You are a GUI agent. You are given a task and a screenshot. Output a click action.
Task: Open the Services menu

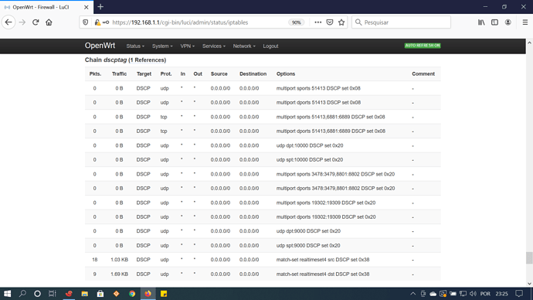pyautogui.click(x=214, y=46)
